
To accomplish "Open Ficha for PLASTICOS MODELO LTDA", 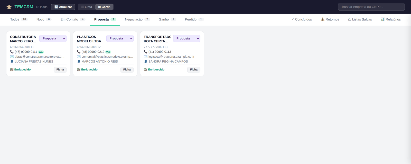I will 127,70.
